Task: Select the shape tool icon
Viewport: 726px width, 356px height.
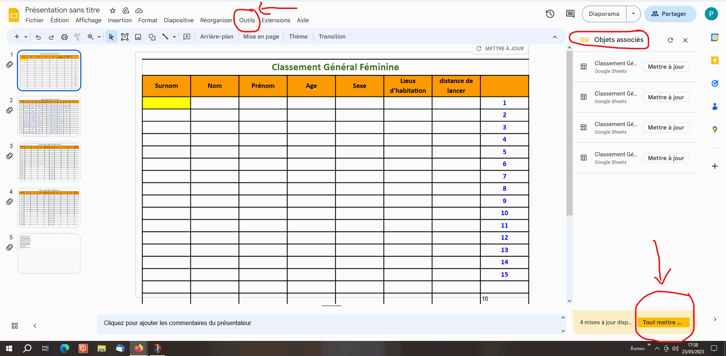Action: pyautogui.click(x=152, y=37)
